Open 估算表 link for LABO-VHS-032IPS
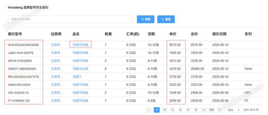This screenshot has height=115, width=268. [55, 53]
